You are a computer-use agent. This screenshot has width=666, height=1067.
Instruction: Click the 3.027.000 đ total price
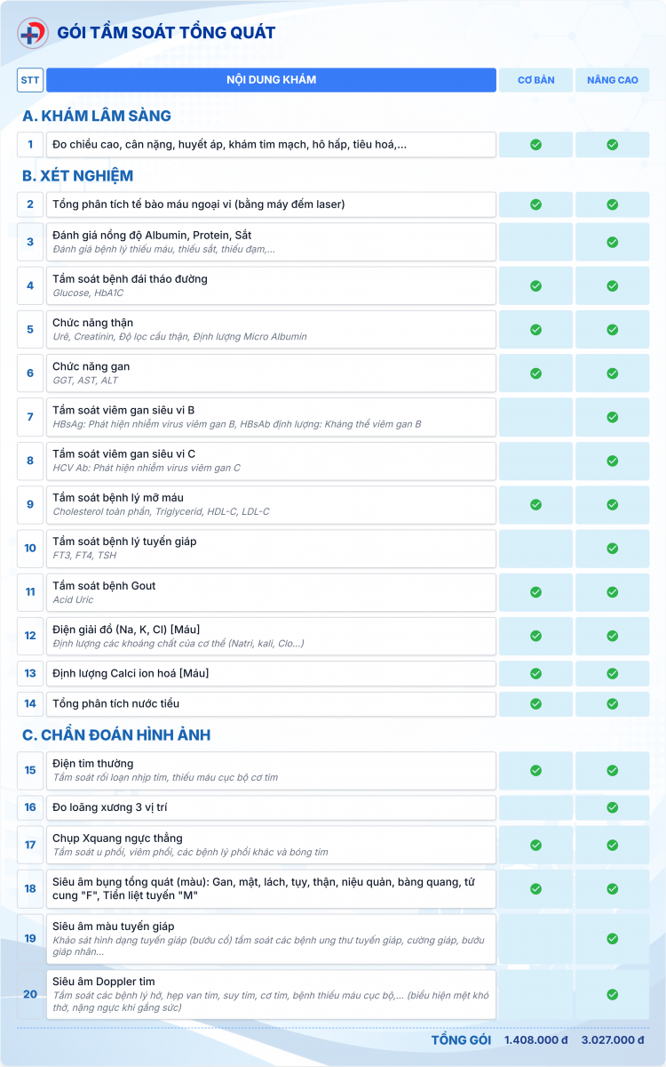click(612, 1039)
